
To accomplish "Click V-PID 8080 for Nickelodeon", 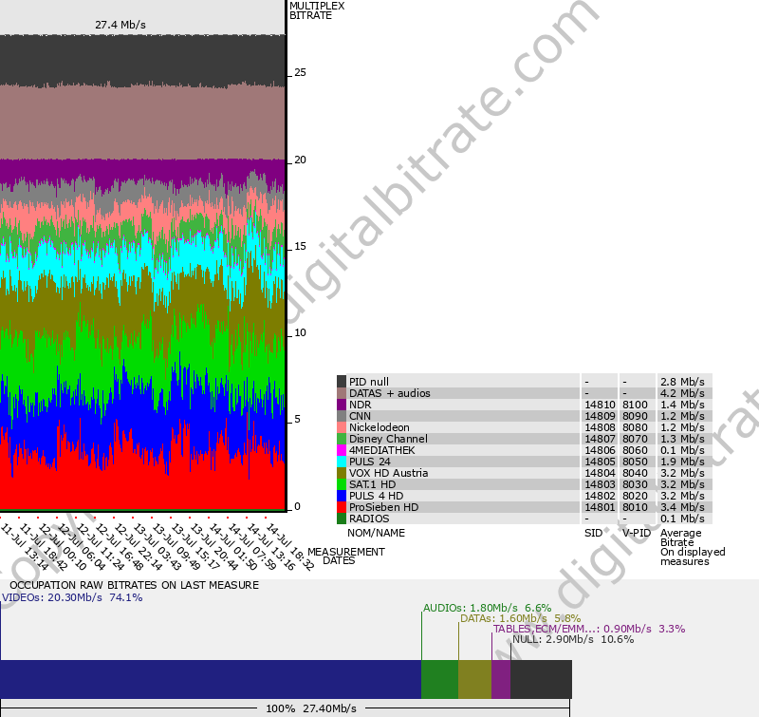I will coord(635,427).
